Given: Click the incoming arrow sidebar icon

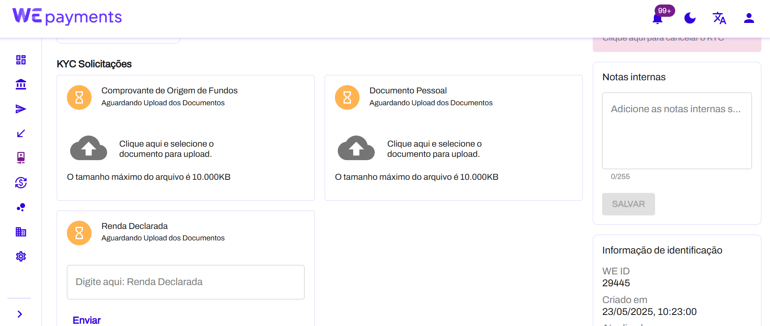Looking at the screenshot, I should pyautogui.click(x=21, y=134).
